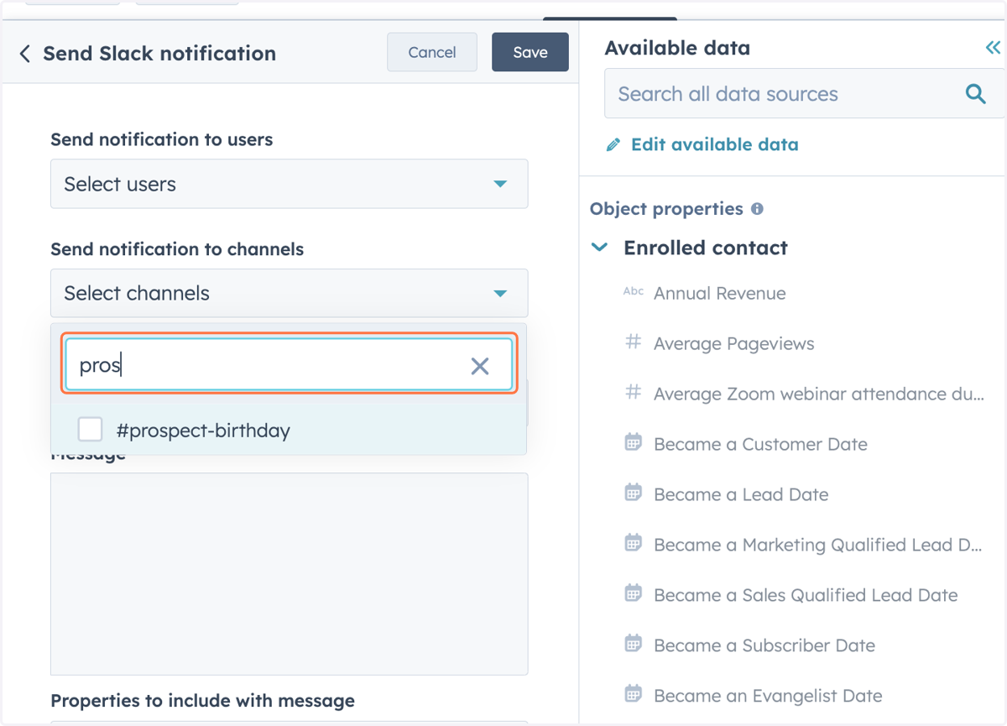The width and height of the screenshot is (1007, 726).
Task: Click the pencil icon beside Edit available data
Action: pyautogui.click(x=613, y=145)
